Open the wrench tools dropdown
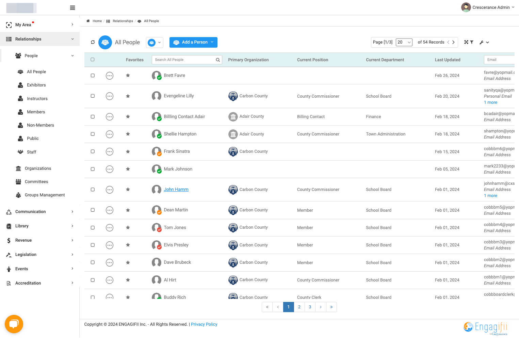Viewport: 519px width, 338px height. [x=484, y=43]
